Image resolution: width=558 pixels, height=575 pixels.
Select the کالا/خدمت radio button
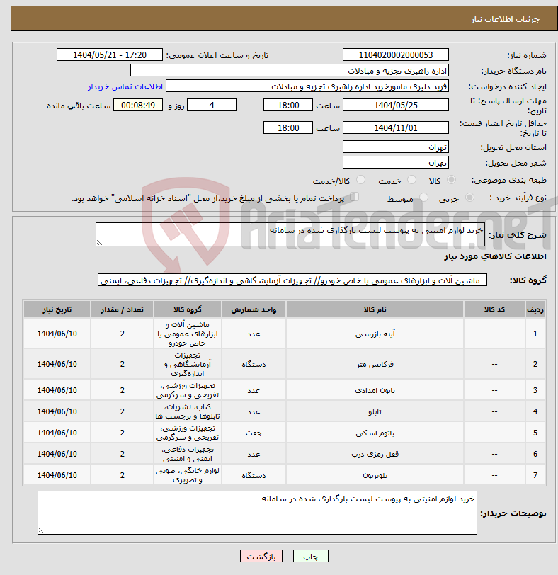pos(360,180)
